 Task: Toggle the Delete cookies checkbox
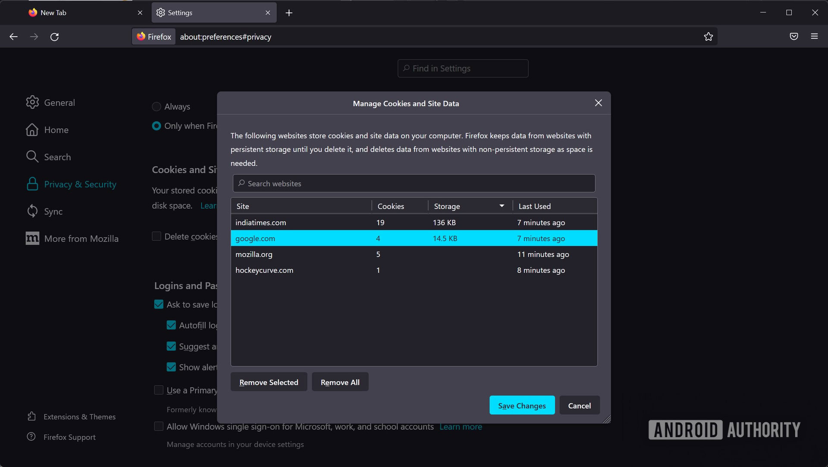pyautogui.click(x=157, y=236)
